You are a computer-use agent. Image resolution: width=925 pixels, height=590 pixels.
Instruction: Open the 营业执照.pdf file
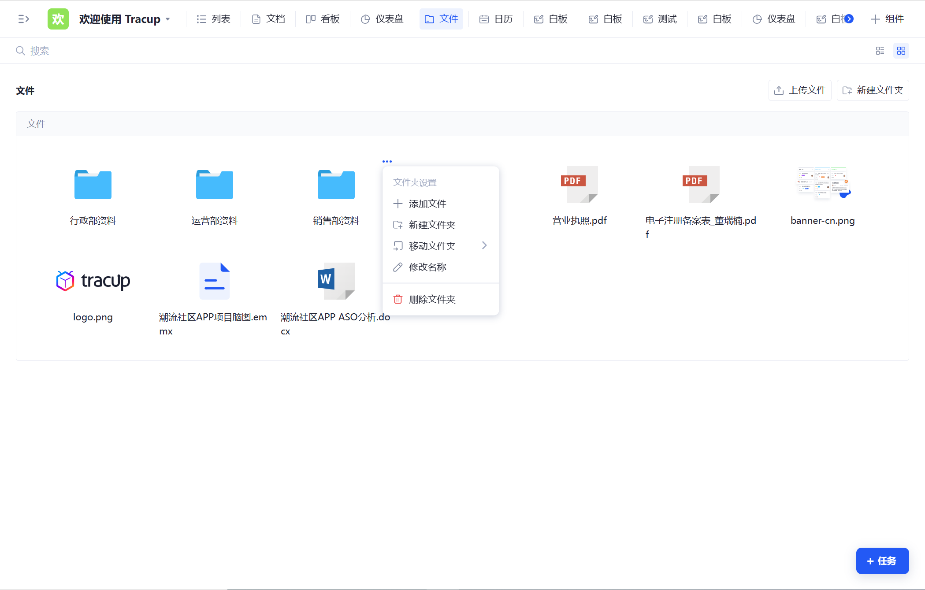[580, 185]
